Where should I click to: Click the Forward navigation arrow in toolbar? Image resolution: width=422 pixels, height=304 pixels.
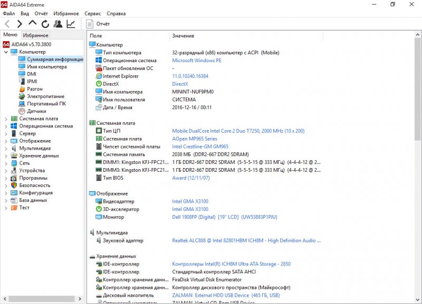pyautogui.click(x=20, y=24)
